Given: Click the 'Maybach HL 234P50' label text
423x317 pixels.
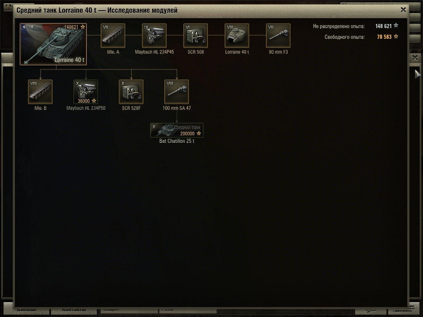Looking at the screenshot, I should click(x=86, y=108).
